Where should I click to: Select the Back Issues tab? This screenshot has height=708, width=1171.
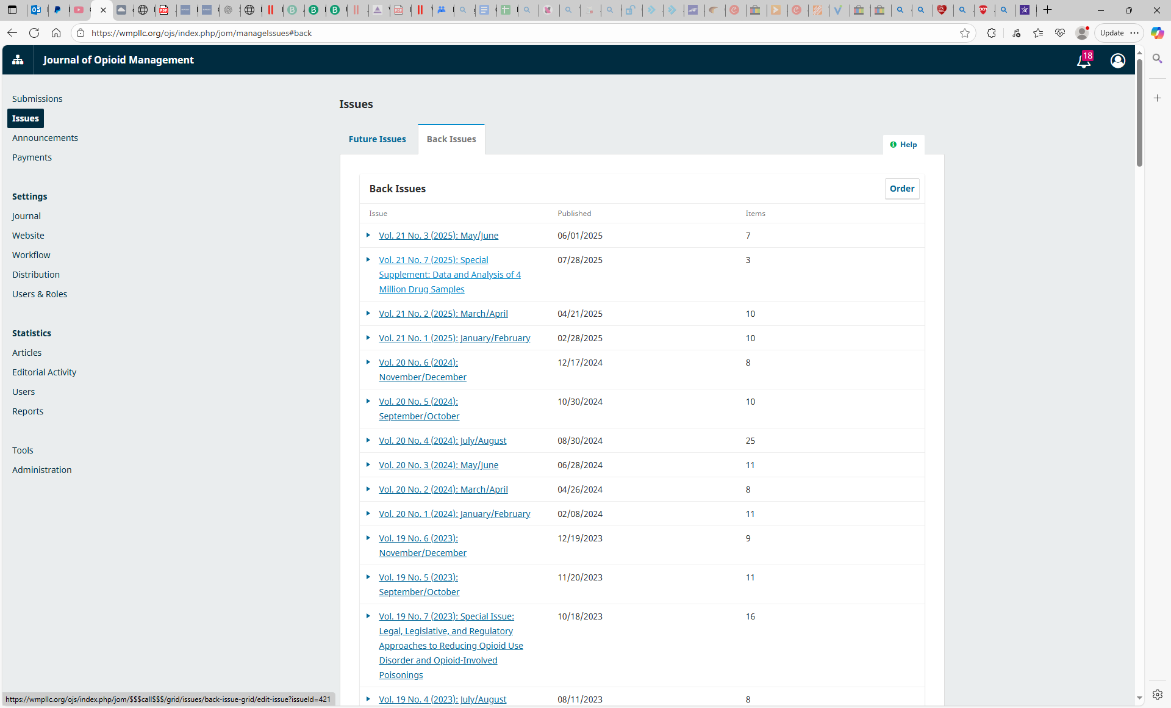point(451,139)
